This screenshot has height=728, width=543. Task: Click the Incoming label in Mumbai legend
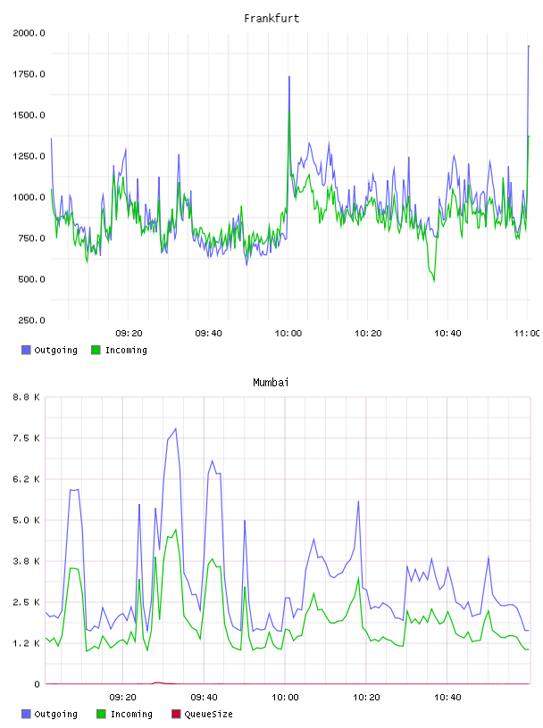coord(131,714)
